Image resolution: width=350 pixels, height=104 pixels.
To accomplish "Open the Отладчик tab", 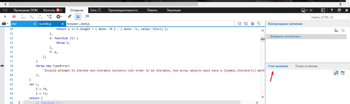I will point(77,10).
